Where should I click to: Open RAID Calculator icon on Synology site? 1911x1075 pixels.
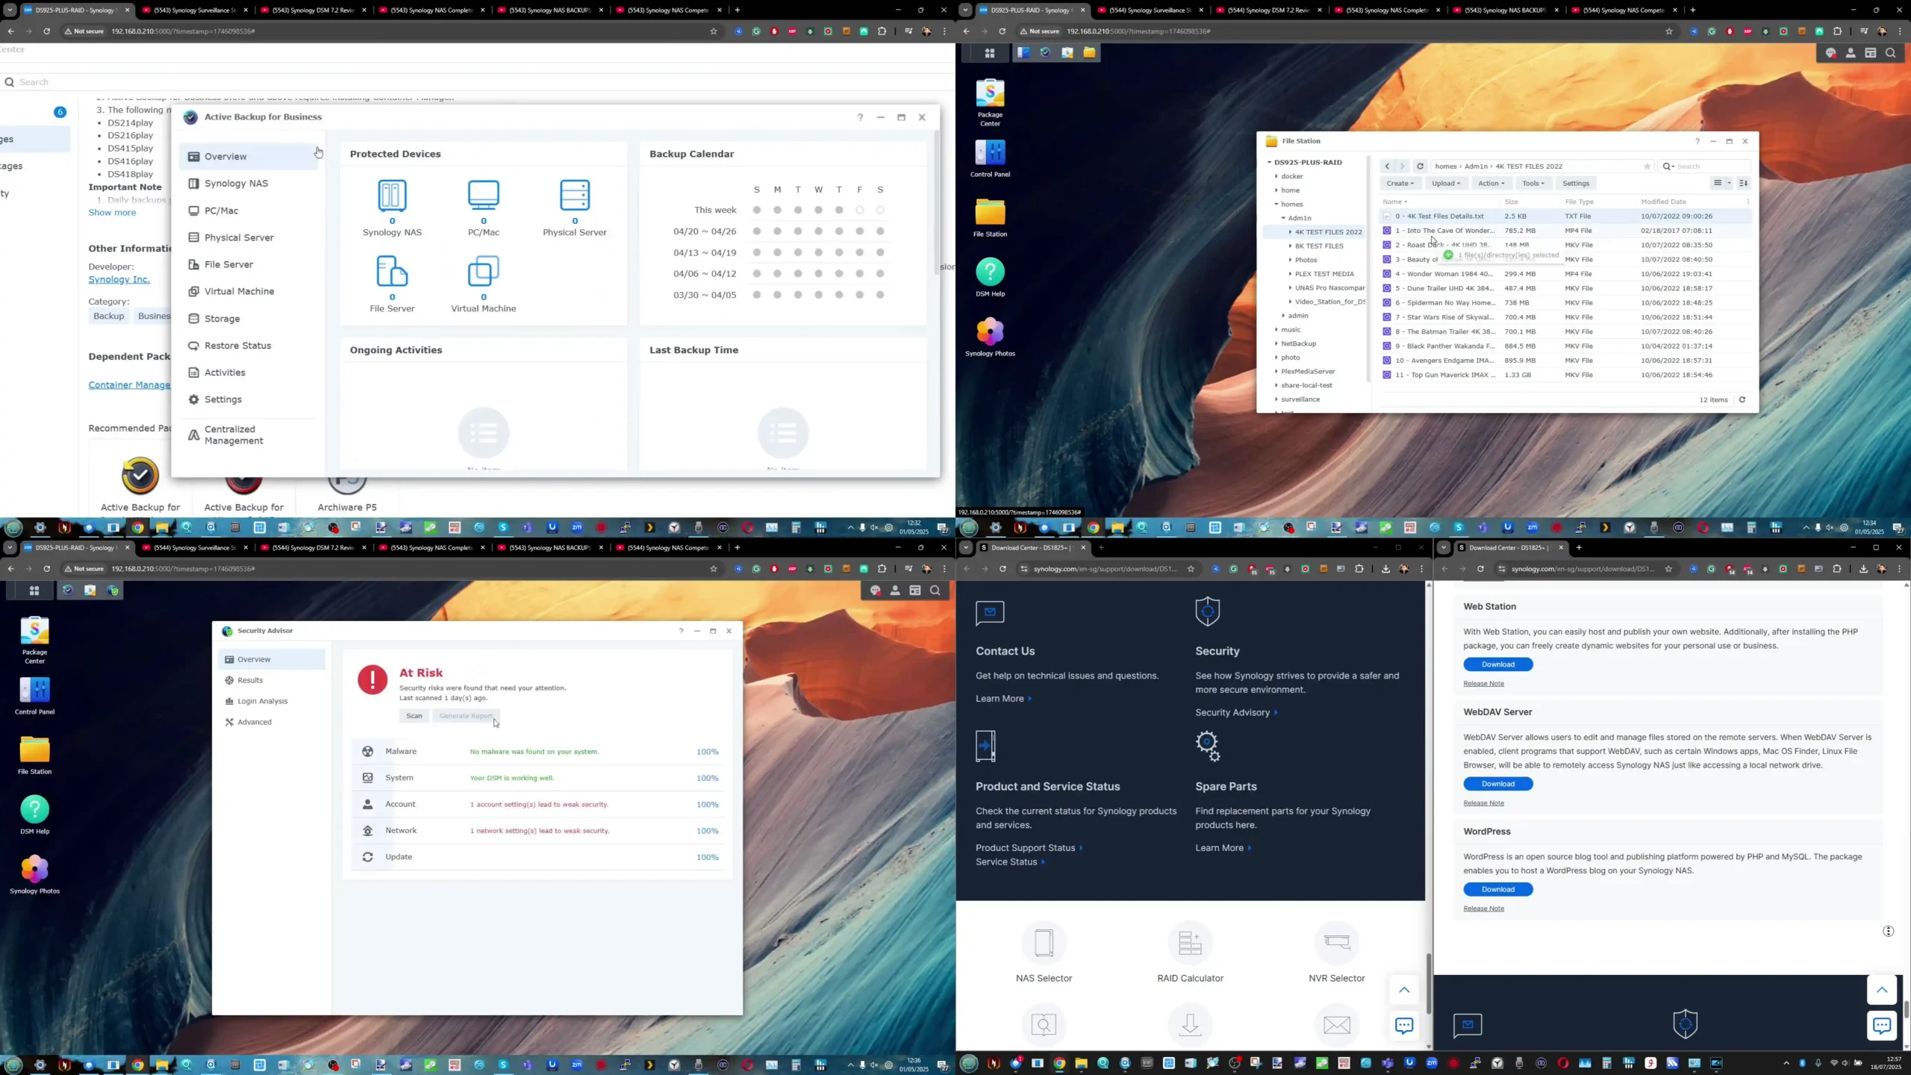1190,943
